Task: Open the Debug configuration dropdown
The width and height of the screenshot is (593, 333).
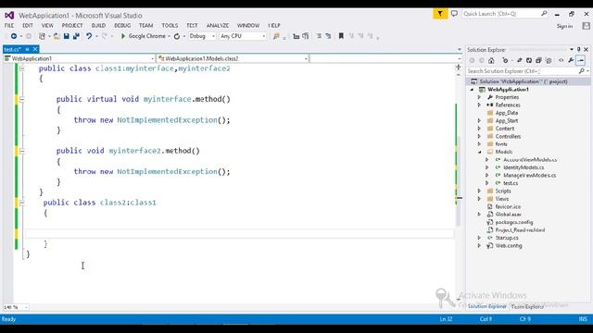Action: tap(202, 36)
